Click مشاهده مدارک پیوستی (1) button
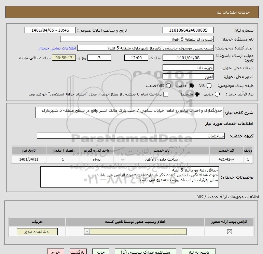263x254 pixels. click(x=146, y=252)
